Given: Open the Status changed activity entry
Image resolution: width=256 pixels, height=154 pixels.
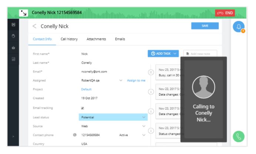Looking at the screenshot, I should pyautogui.click(x=168, y=131).
